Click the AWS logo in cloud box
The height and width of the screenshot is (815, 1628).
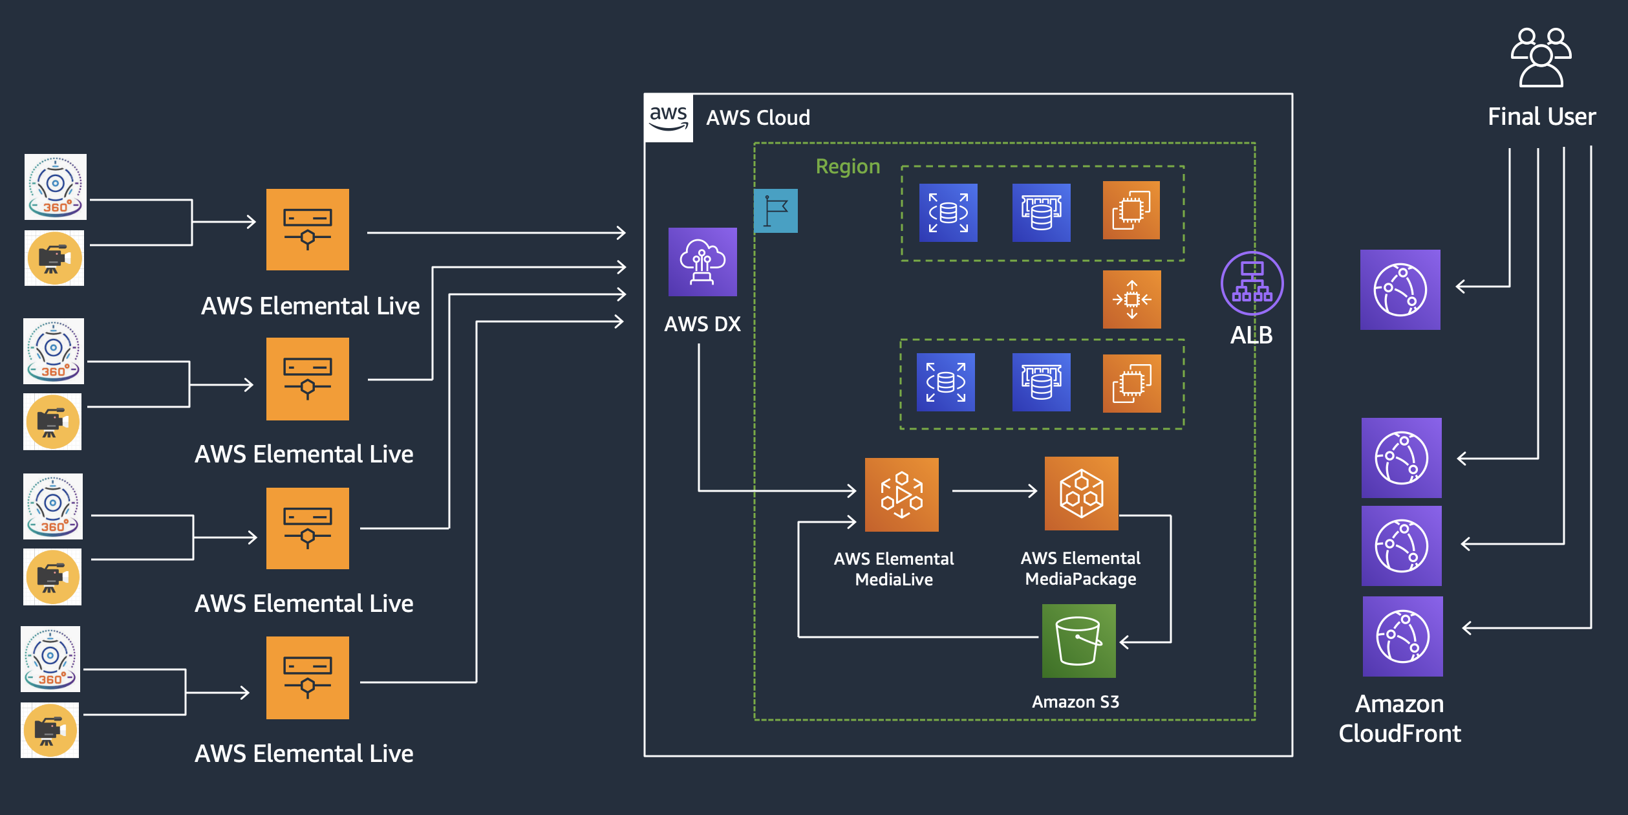669,118
